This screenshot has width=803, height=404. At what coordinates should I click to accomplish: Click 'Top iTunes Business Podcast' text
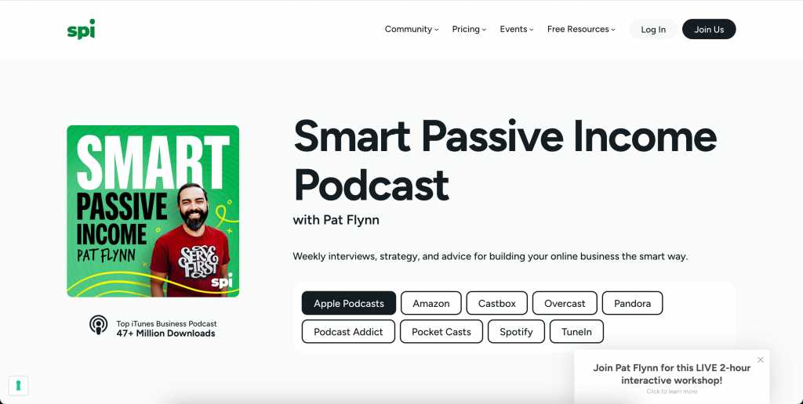(166, 323)
